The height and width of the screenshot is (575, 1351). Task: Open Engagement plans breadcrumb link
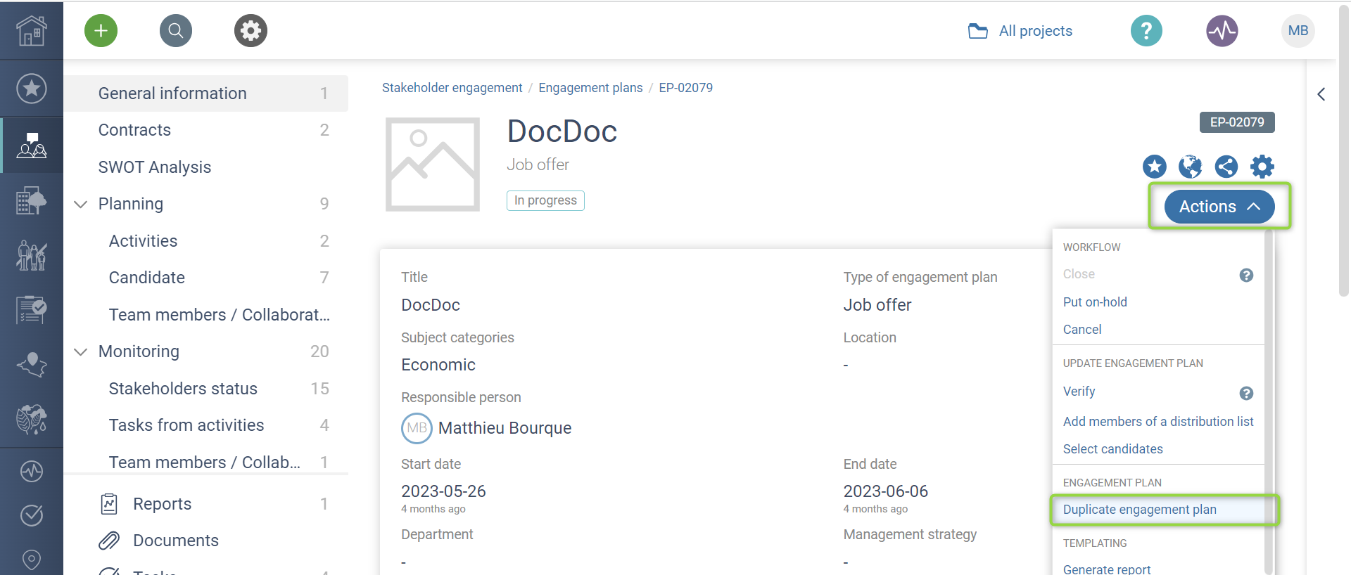tap(590, 88)
